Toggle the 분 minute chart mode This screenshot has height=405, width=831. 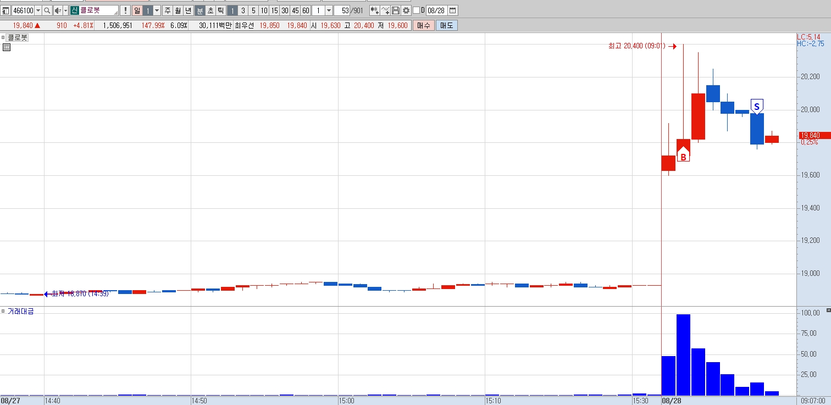[x=200, y=10]
